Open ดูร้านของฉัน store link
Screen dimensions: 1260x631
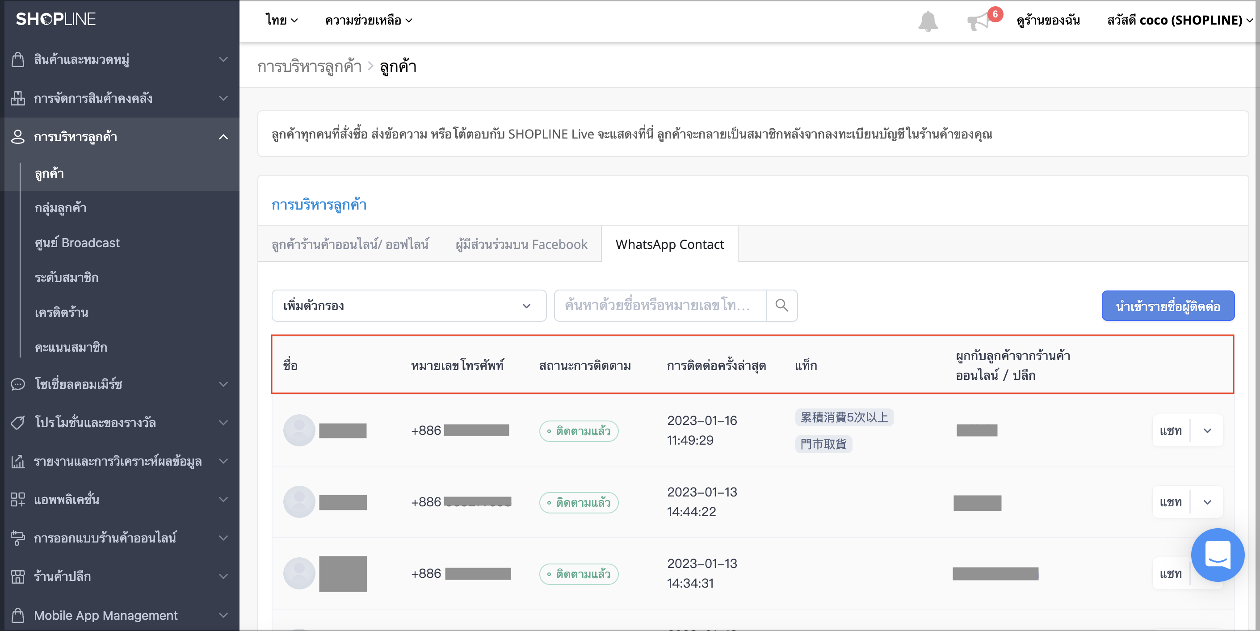point(1048,20)
